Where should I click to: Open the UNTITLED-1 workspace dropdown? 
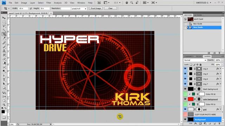coord(204,2)
